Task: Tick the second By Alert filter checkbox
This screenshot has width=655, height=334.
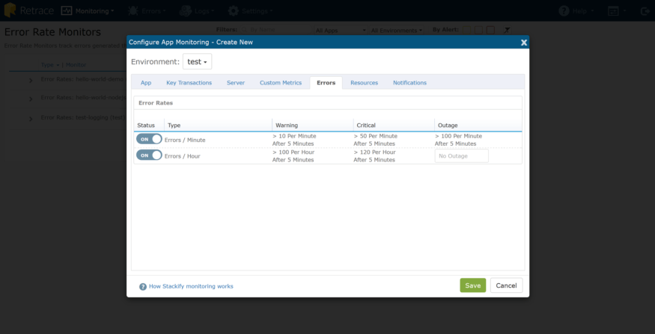Action: point(479,30)
